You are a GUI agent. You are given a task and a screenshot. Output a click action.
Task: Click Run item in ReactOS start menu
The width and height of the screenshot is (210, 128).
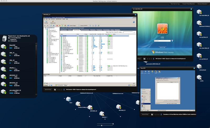[x=146, y=104]
